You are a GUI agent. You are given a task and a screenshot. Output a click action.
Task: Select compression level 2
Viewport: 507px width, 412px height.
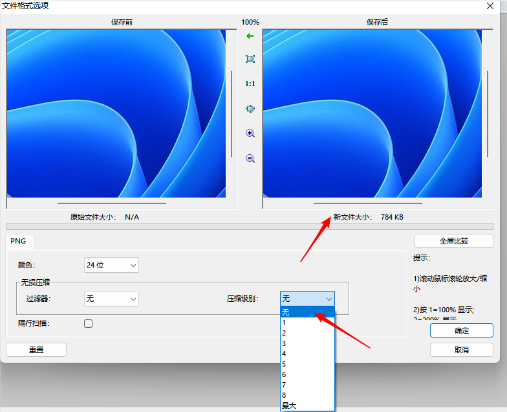pos(307,333)
